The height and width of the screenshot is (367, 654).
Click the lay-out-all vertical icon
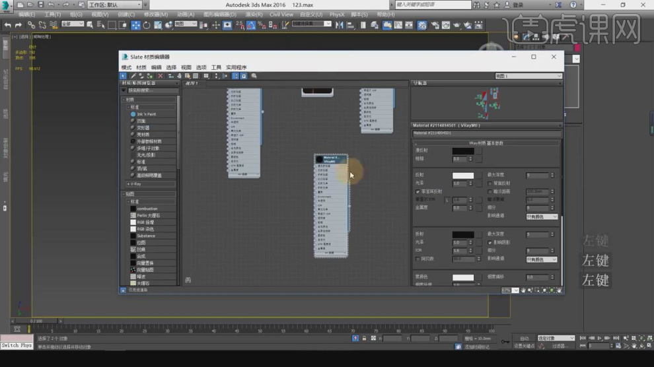click(216, 76)
